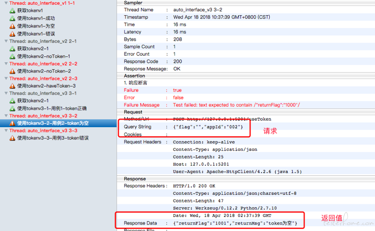Collapse Thread auto_interface_v3 3-3 group
The image size is (375, 231).
click(x=4, y=131)
